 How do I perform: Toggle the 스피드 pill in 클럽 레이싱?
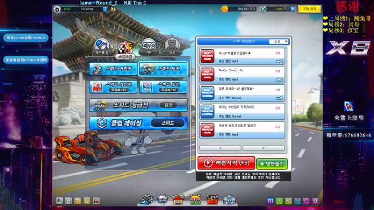[168, 123]
